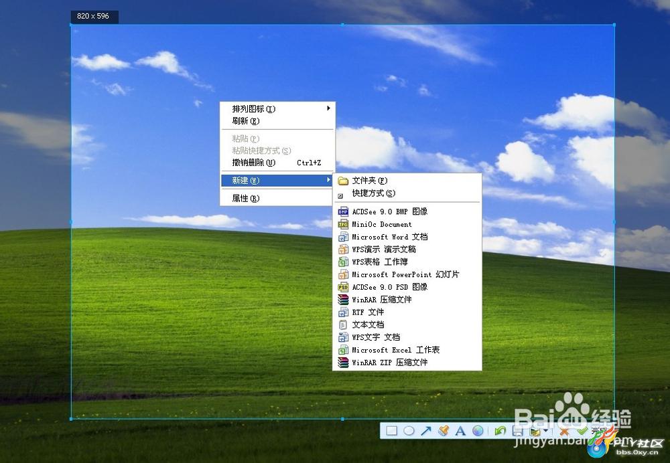
Task: Select Microsoft PowerPoint 幻灯片
Action: coord(407,274)
